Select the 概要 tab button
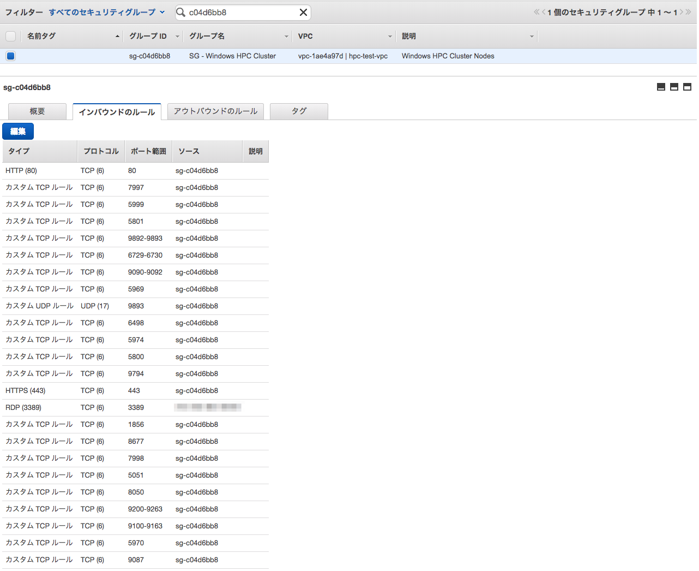This screenshot has width=699, height=571. coord(37,111)
